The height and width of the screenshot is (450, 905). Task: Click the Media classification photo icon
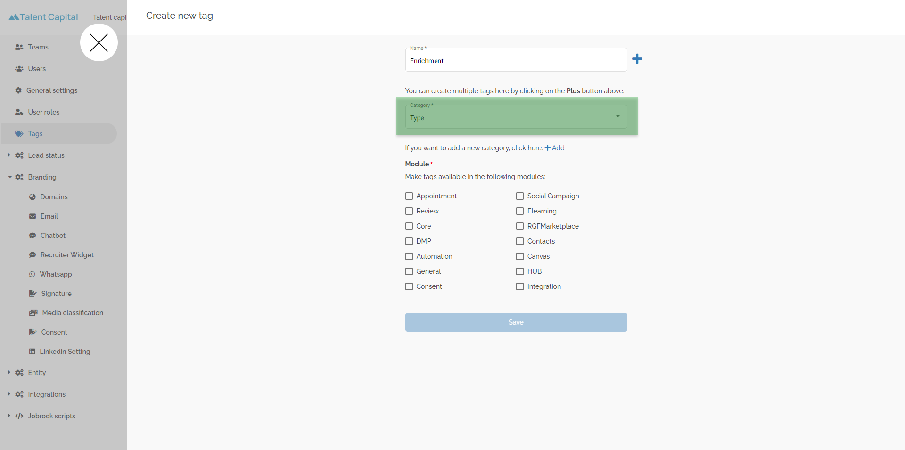pyautogui.click(x=33, y=313)
